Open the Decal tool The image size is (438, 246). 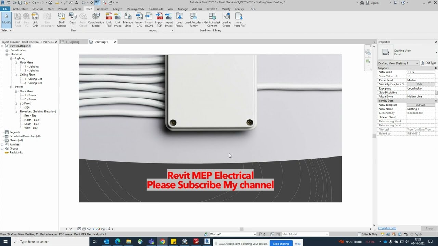73,19
